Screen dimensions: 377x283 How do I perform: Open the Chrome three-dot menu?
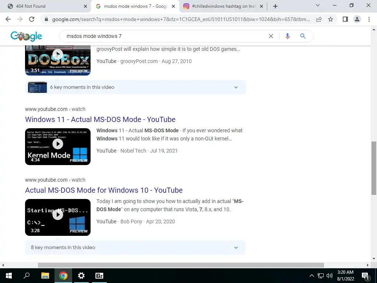(369, 19)
